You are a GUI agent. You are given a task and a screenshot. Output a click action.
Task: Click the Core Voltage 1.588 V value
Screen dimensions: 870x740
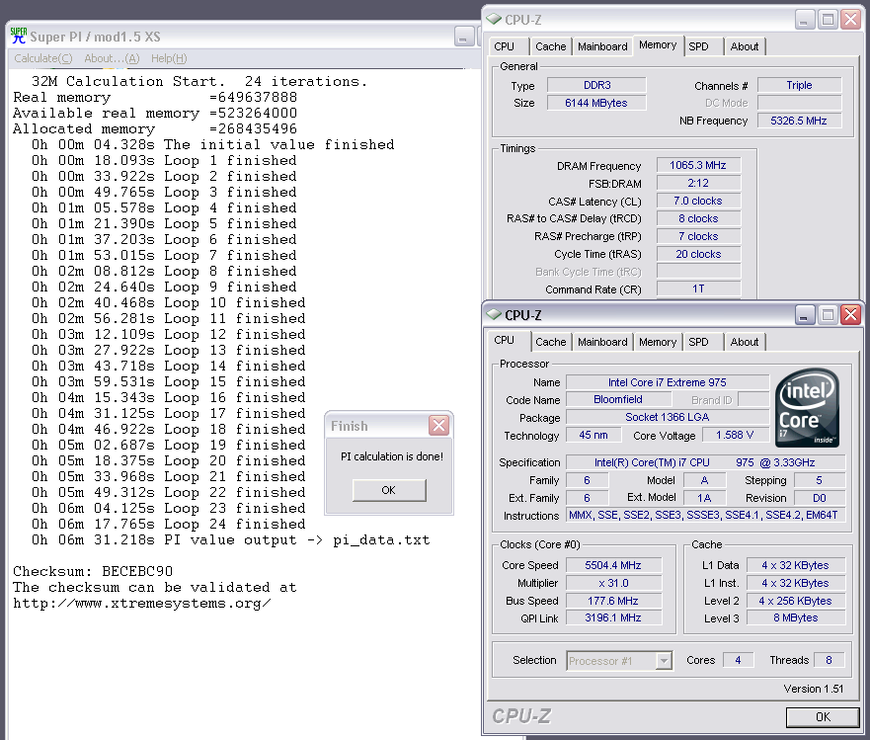(735, 435)
